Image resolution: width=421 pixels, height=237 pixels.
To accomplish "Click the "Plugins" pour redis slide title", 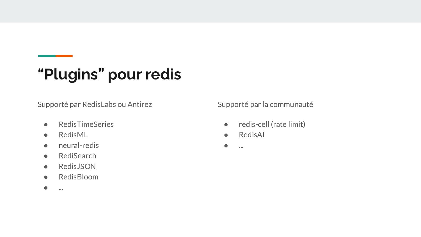I will 109,74.
